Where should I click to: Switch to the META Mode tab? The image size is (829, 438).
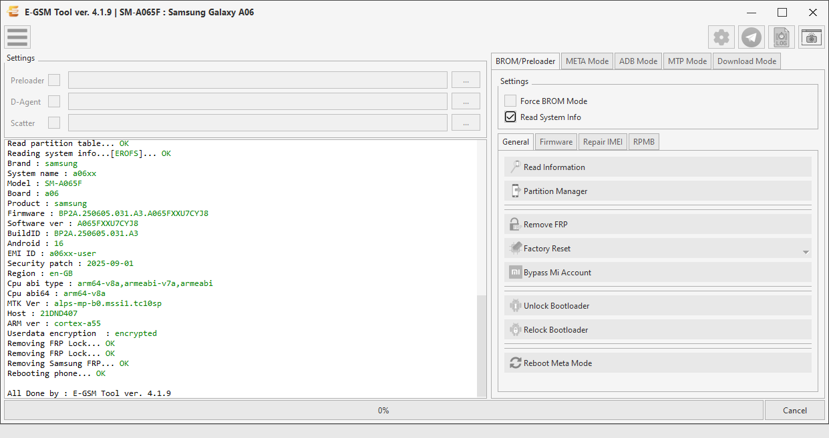pyautogui.click(x=587, y=61)
